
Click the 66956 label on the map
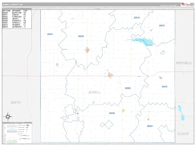coord(128,88)
